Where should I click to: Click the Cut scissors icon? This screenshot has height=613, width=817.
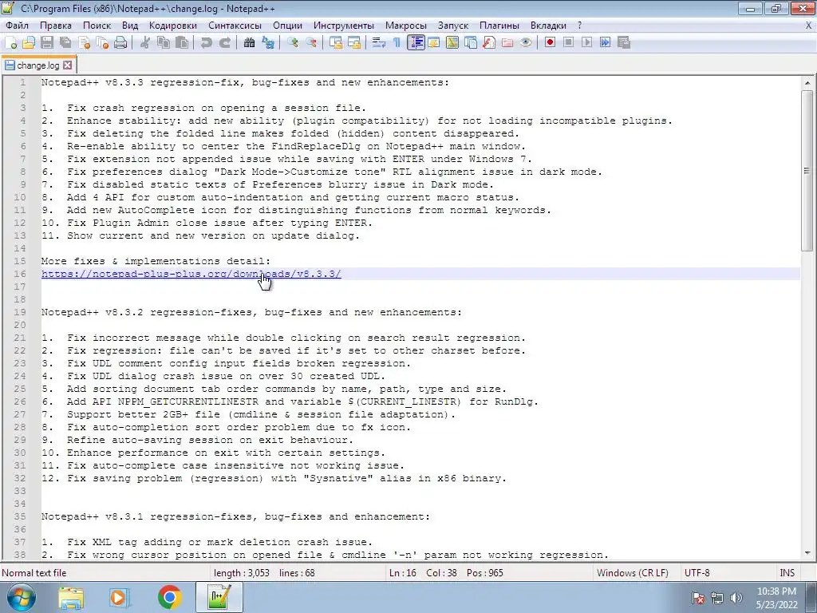tap(145, 43)
